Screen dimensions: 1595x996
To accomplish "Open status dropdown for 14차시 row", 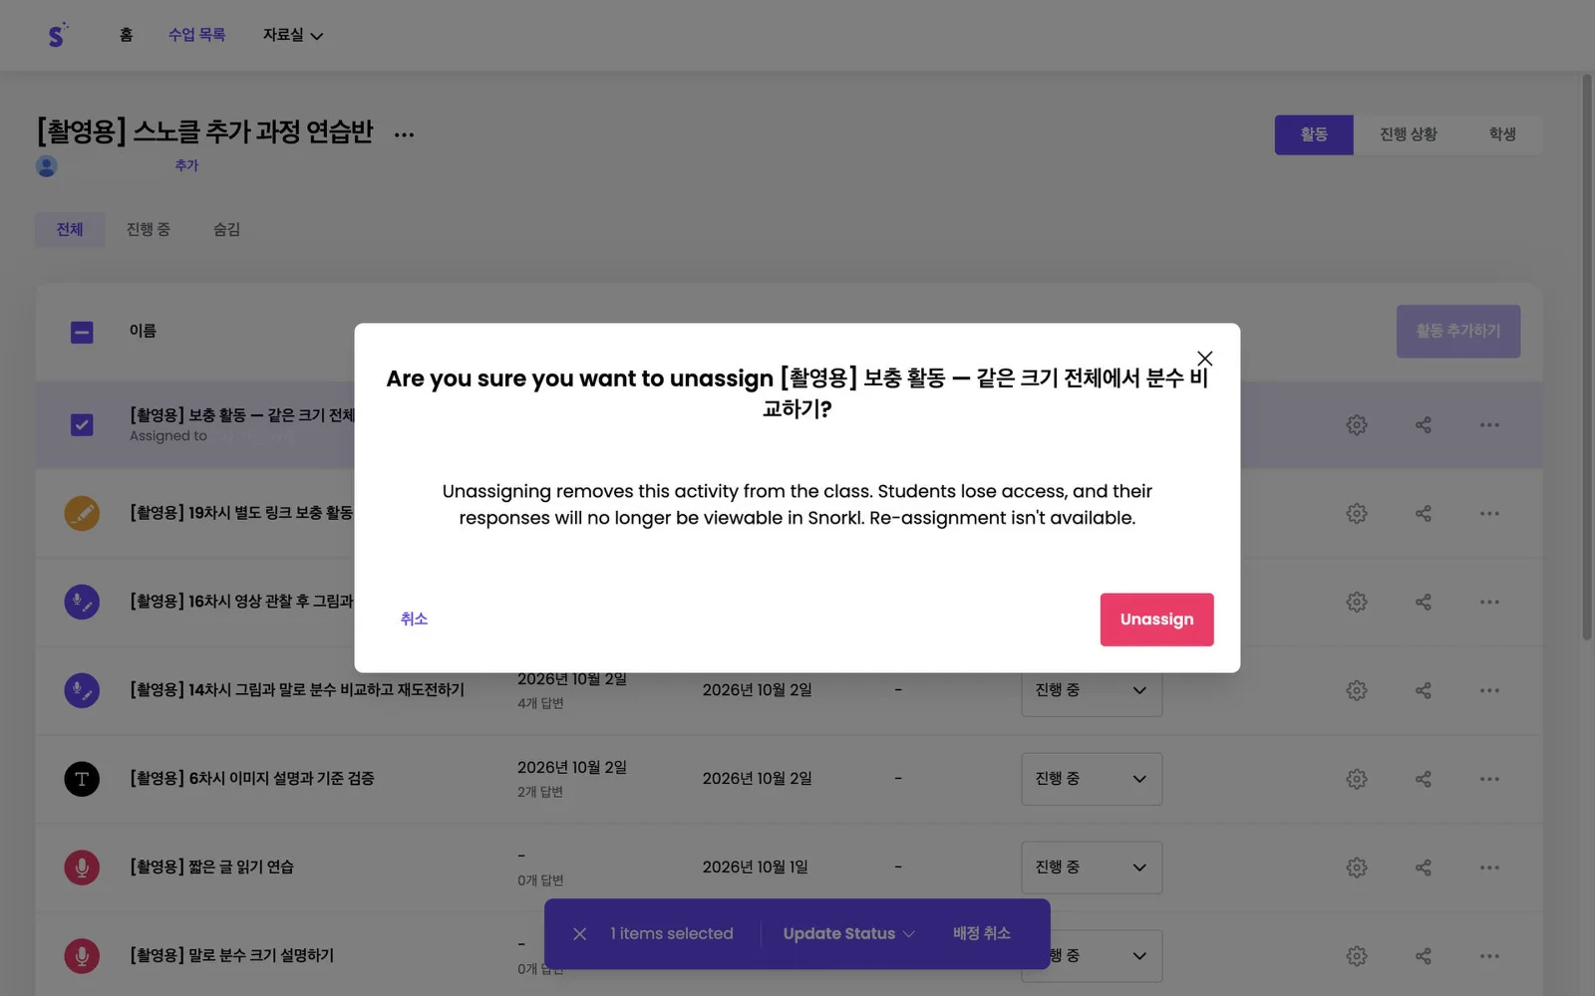I will coord(1092,691).
